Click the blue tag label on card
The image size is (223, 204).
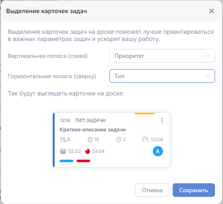pyautogui.click(x=66, y=161)
